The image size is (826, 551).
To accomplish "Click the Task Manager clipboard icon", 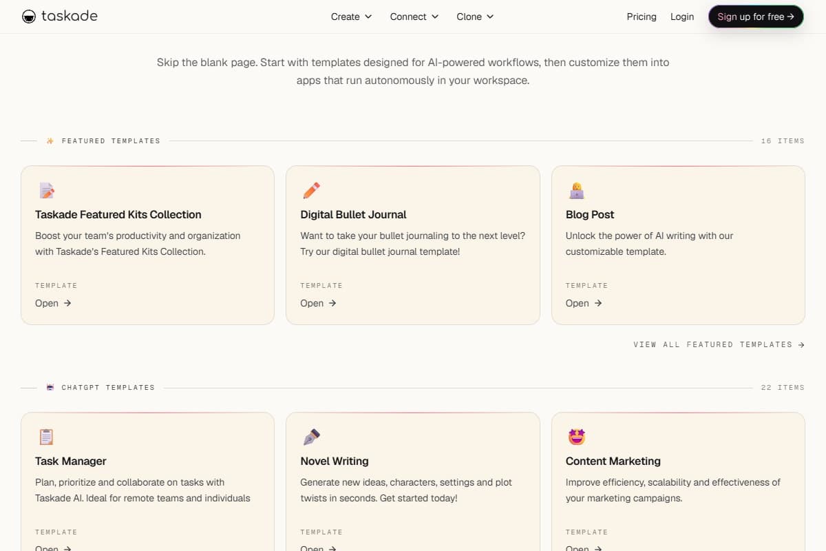I will pos(46,437).
